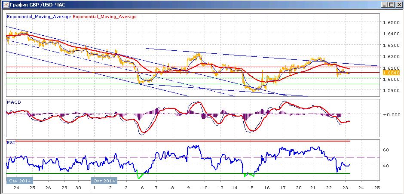Click the blue Exponential_Moving_Average legend label
Screen dimensions: 404x194
[x=39, y=17]
